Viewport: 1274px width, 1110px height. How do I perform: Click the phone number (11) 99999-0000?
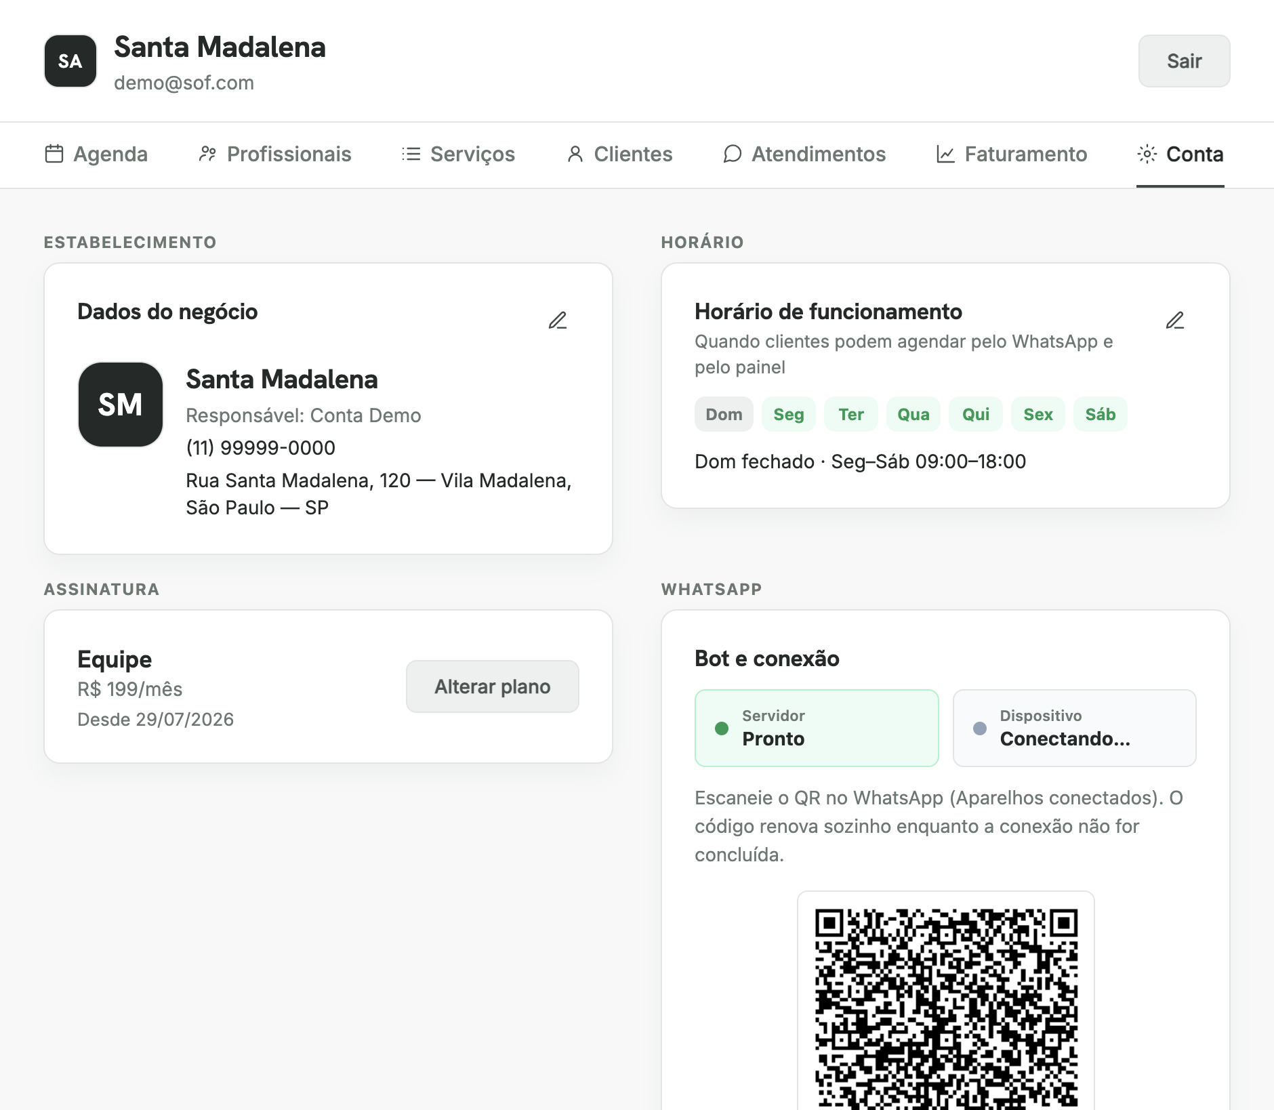(261, 448)
